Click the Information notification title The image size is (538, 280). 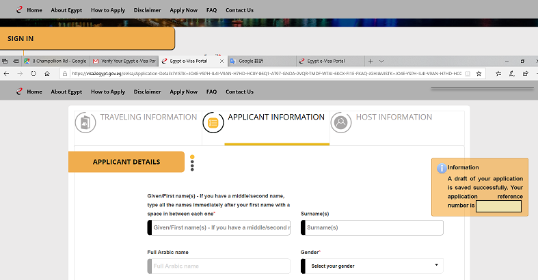463,167
